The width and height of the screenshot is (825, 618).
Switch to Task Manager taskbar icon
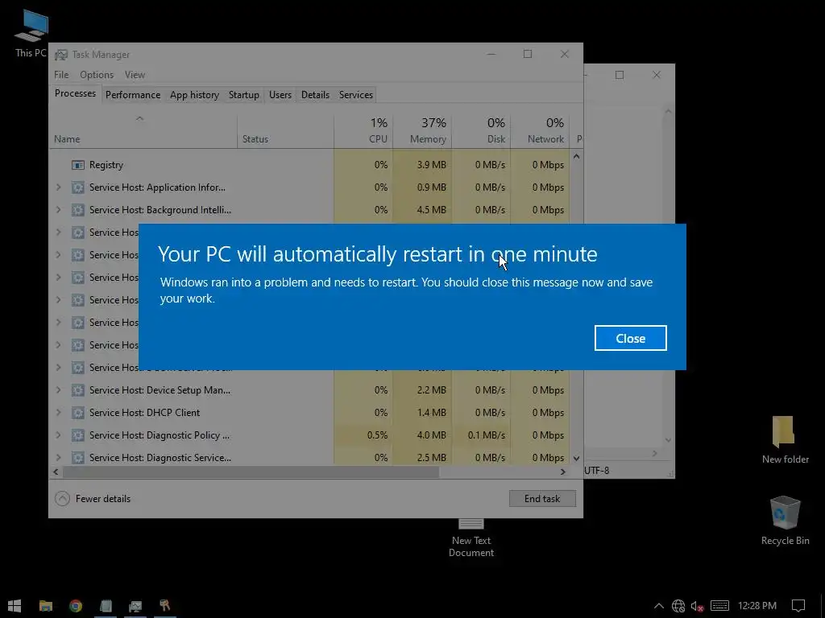point(135,605)
